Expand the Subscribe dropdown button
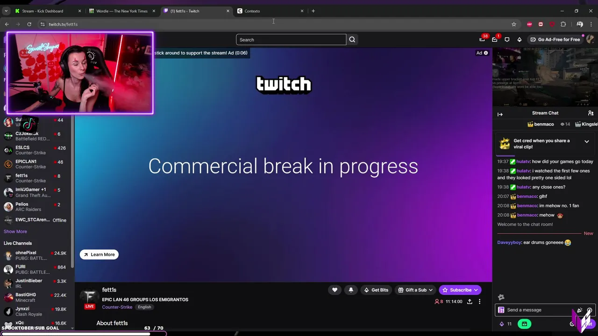This screenshot has width=598, height=336. click(476, 290)
